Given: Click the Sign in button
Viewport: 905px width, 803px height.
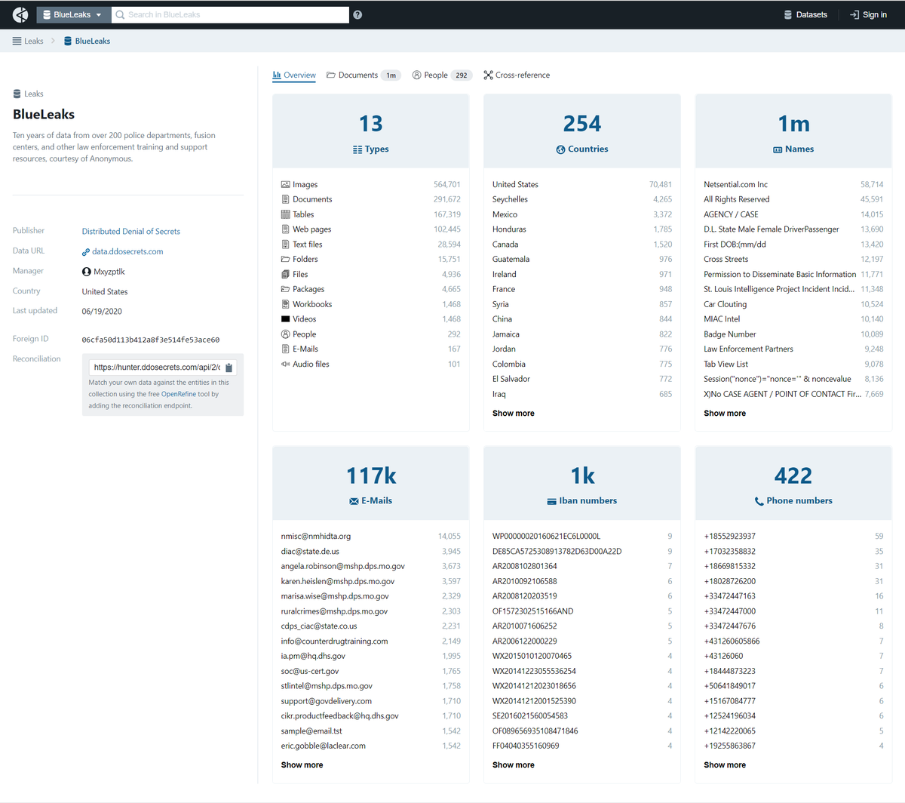Looking at the screenshot, I should point(868,14).
